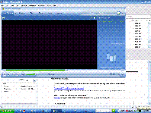Mute the Media Player sound
The image size is (151, 113).
click(x=23, y=74)
